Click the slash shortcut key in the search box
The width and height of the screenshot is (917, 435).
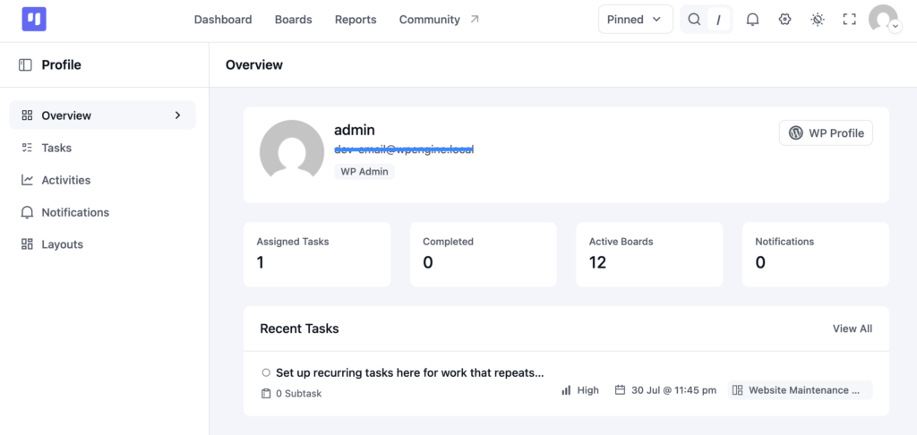click(718, 20)
